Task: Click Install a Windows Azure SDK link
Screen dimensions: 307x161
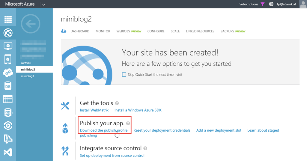Action: click(x=138, y=110)
